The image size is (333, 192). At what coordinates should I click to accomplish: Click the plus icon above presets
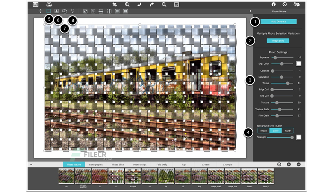(x=289, y=164)
